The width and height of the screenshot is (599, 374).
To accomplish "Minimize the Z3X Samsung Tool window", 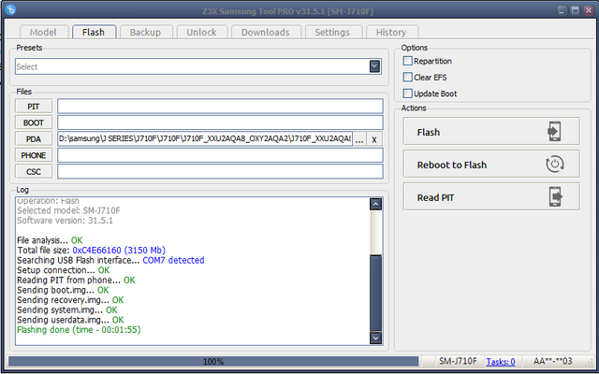I will click(x=562, y=10).
